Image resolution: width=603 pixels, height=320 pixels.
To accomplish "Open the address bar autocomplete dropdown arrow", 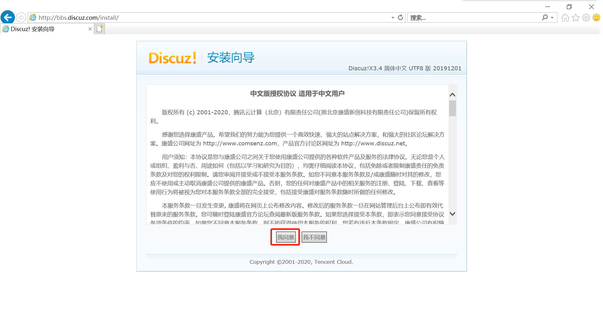I will [x=393, y=18].
